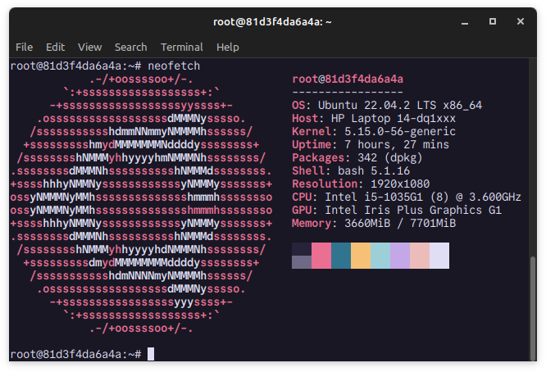Image resolution: width=546 pixels, height=372 pixels.
Task: Click the 'neofetch' command text
Action: (x=174, y=66)
